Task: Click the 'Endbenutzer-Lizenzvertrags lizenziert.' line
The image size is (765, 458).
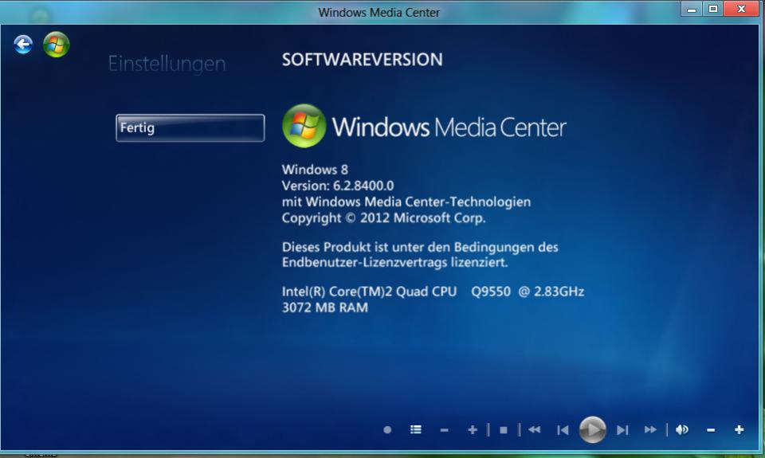Action: [394, 262]
